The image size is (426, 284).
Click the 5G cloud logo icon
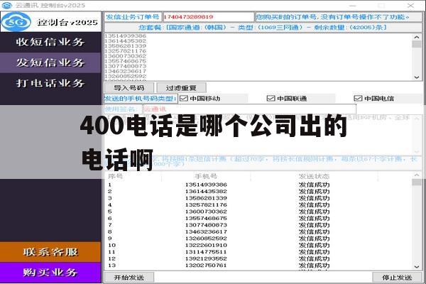16,22
